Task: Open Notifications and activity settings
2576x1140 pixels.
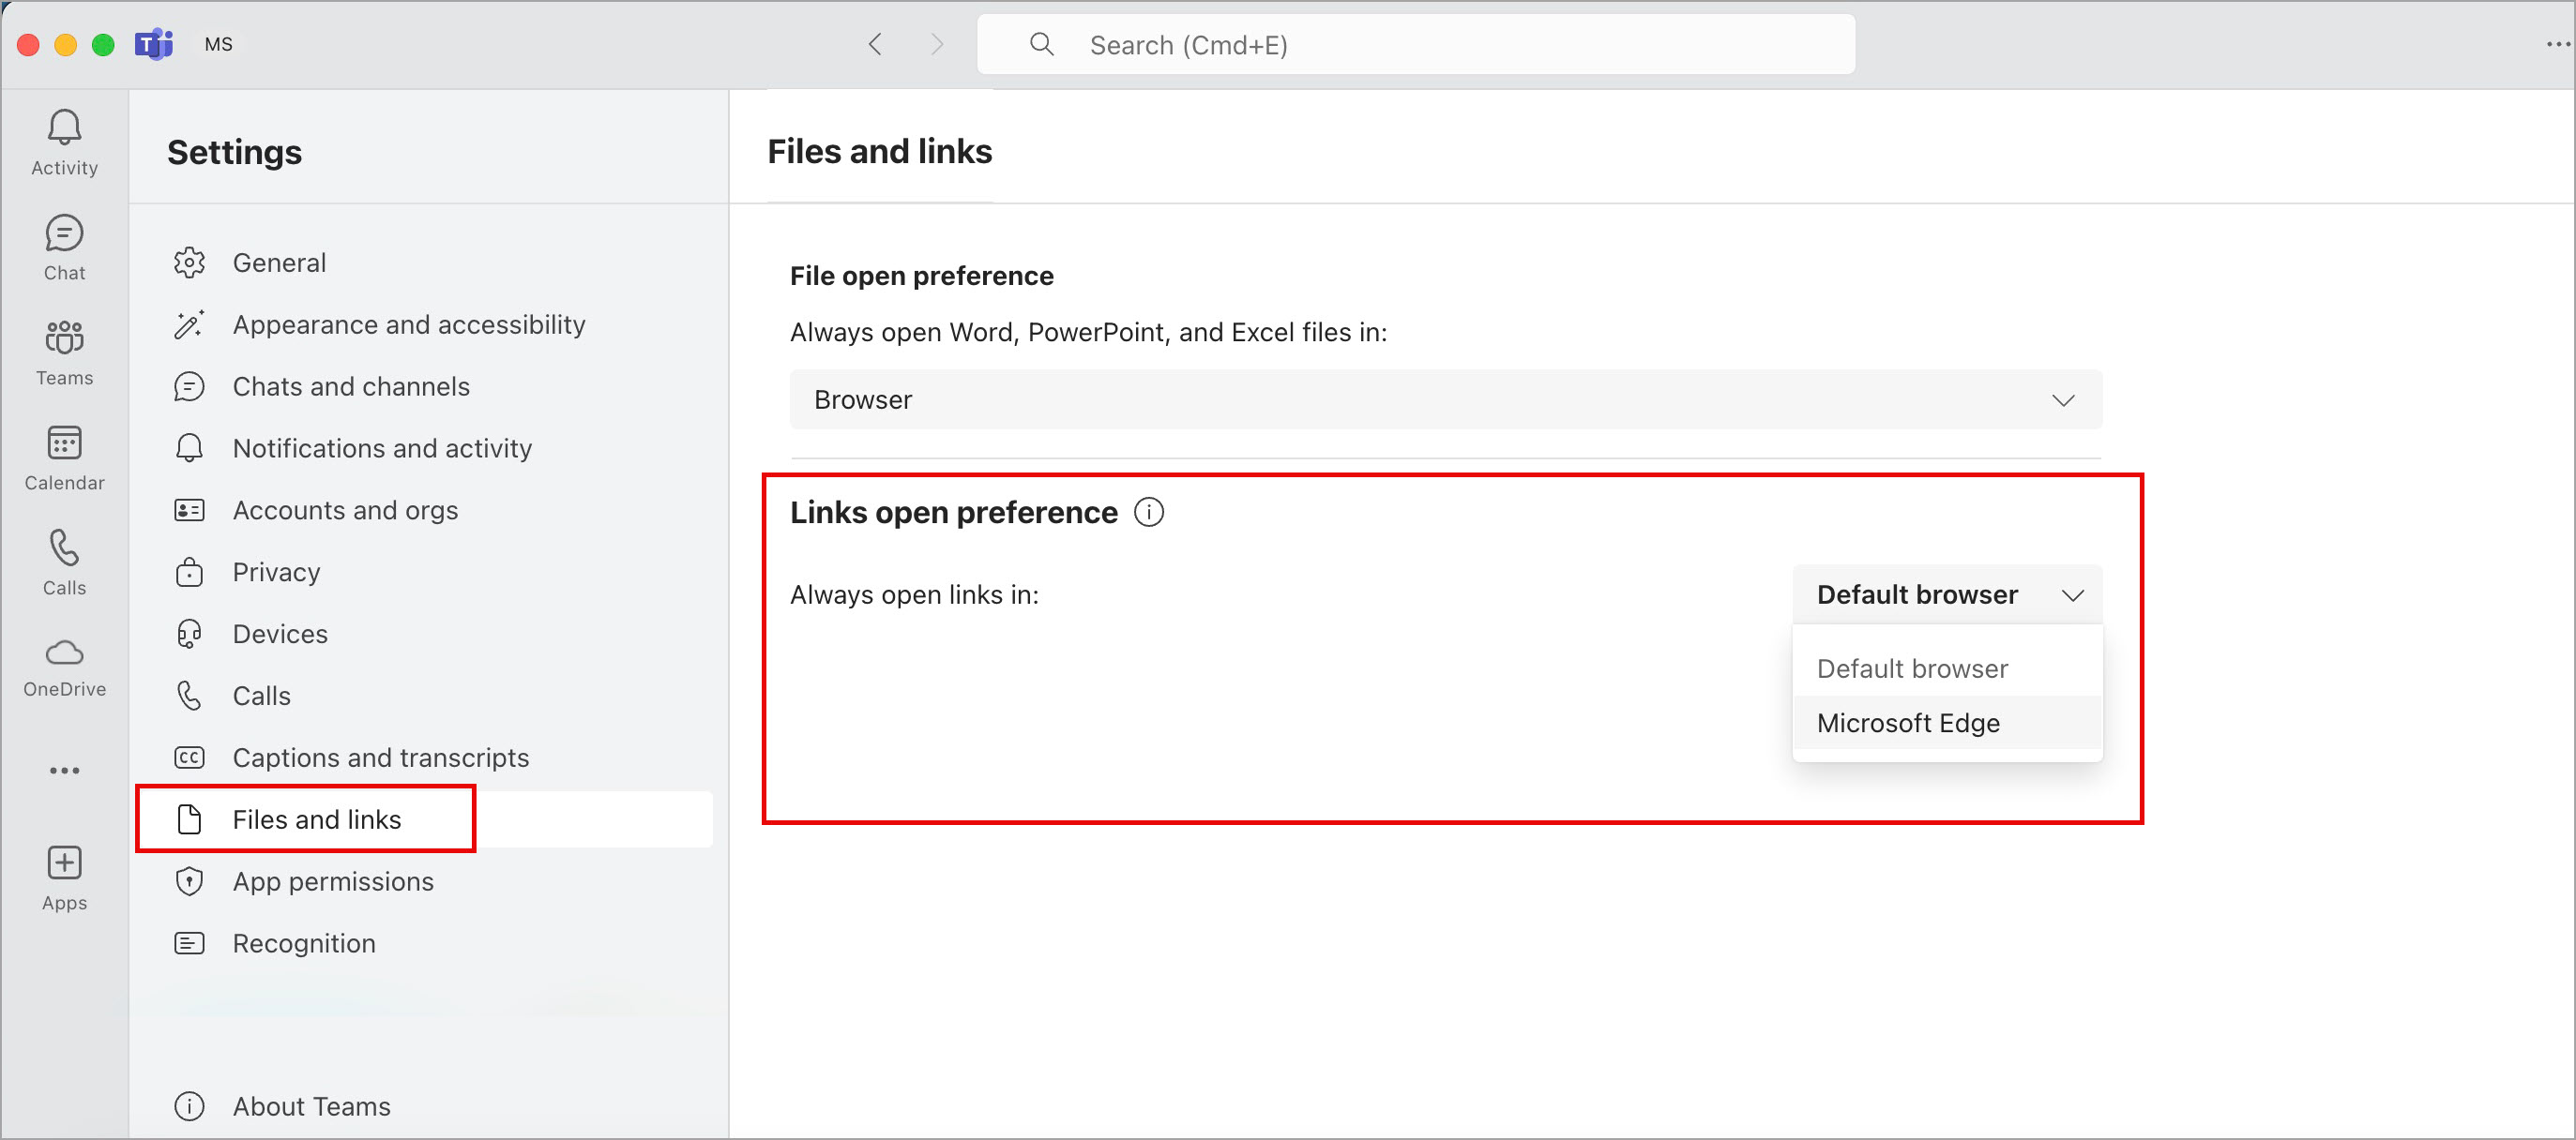Action: pyautogui.click(x=381, y=447)
